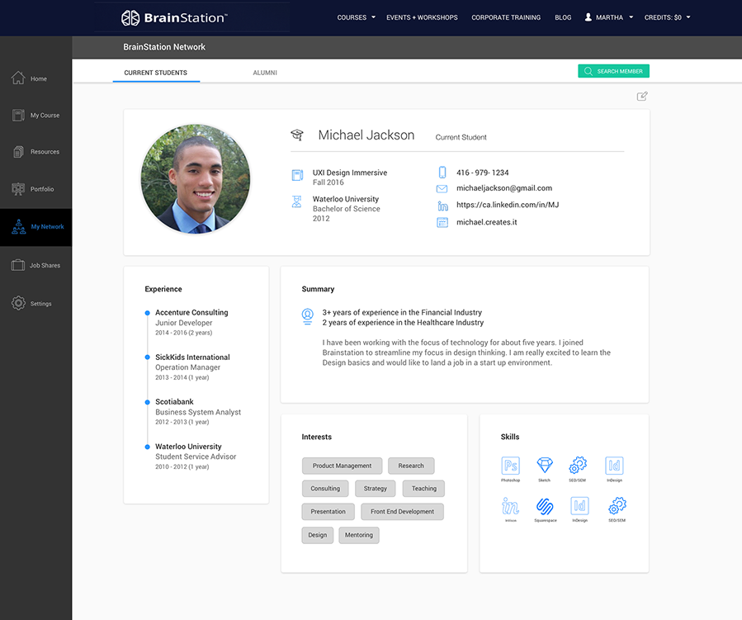Open the Blog menu item
Viewport: 742px width, 620px height.
pos(563,17)
